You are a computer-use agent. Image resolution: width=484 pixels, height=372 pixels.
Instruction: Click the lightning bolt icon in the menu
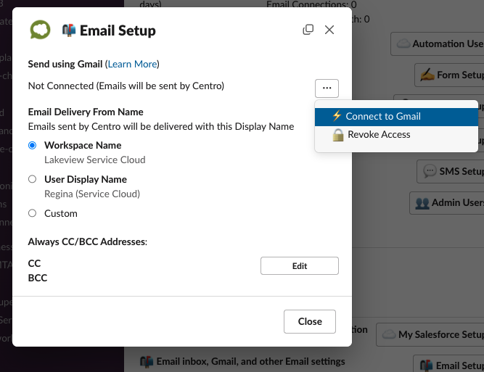(x=337, y=116)
